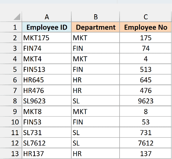The width and height of the screenshot is (172, 159).
Task: Select cell containing HR137
Action: tap(47, 153)
